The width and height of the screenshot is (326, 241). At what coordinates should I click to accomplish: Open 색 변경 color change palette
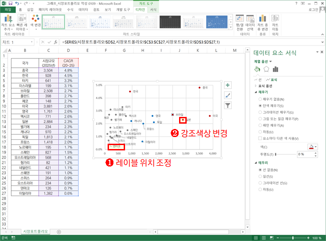pyautogui.click(x=36, y=22)
